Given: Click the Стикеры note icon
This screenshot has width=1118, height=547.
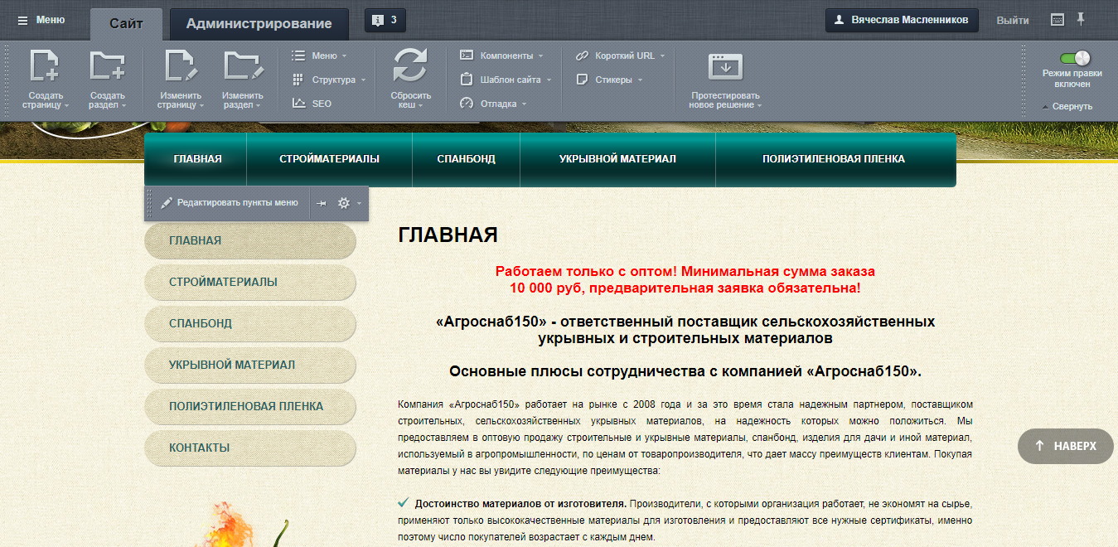Looking at the screenshot, I should 581,80.
